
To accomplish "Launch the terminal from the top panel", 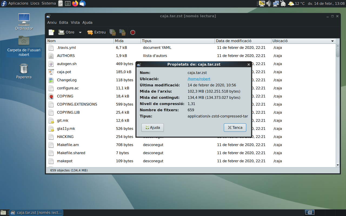I will click(68, 4).
